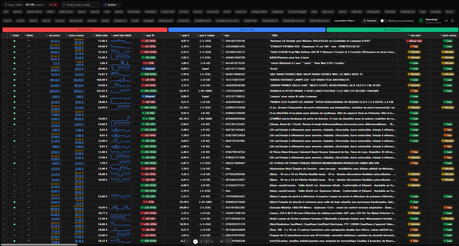This screenshot has height=246, width=459.
Task: Click the sparkline chart for row 2
Action: point(120,46)
